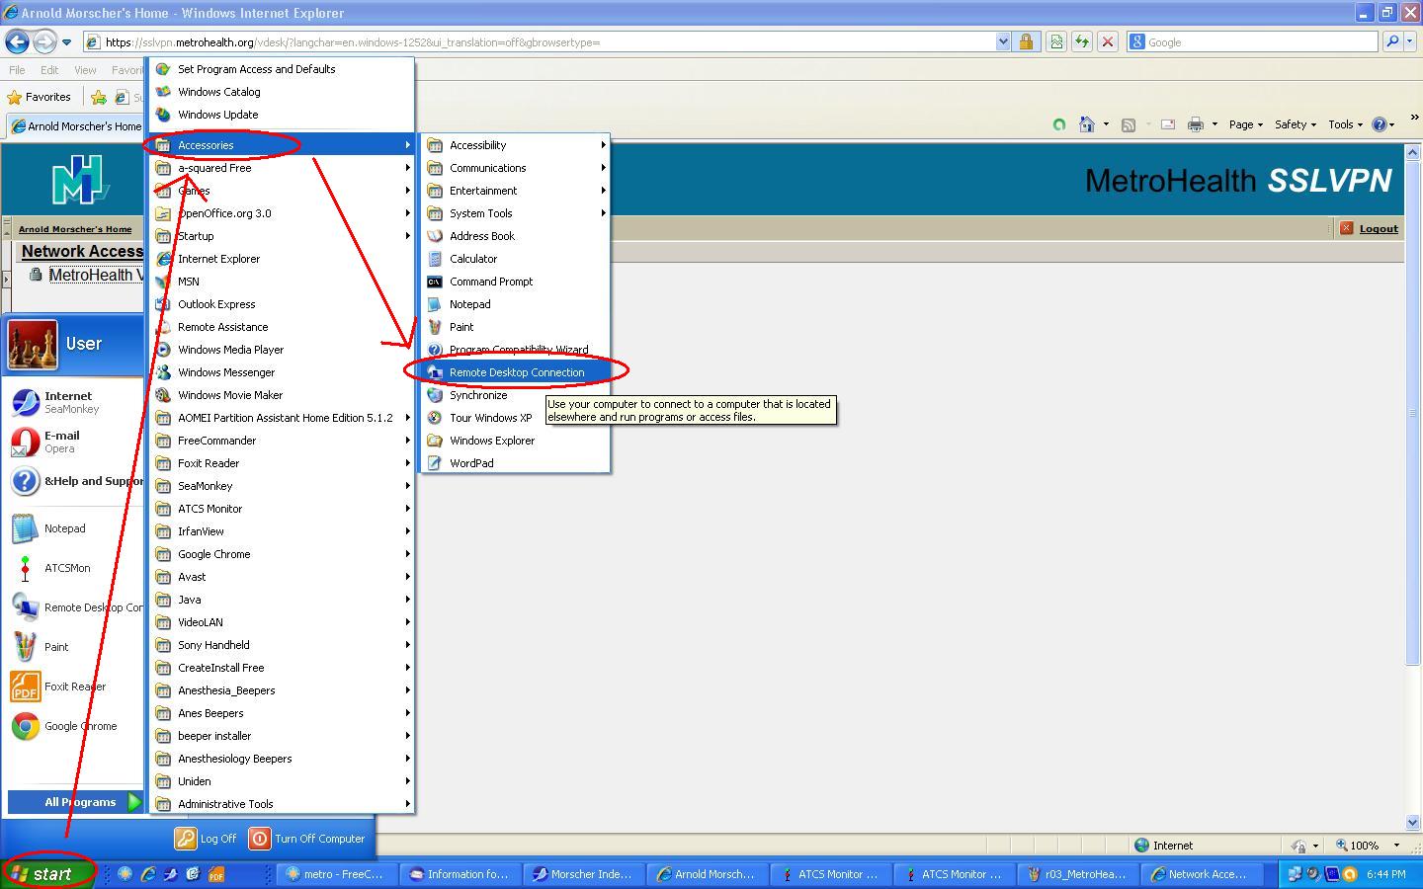Click the Google Chrome icon in Start menu

(x=26, y=726)
